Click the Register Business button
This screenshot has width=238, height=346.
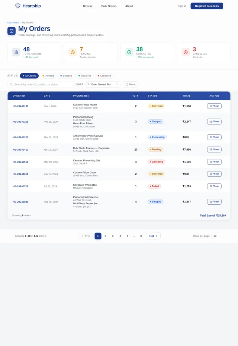[x=207, y=6]
